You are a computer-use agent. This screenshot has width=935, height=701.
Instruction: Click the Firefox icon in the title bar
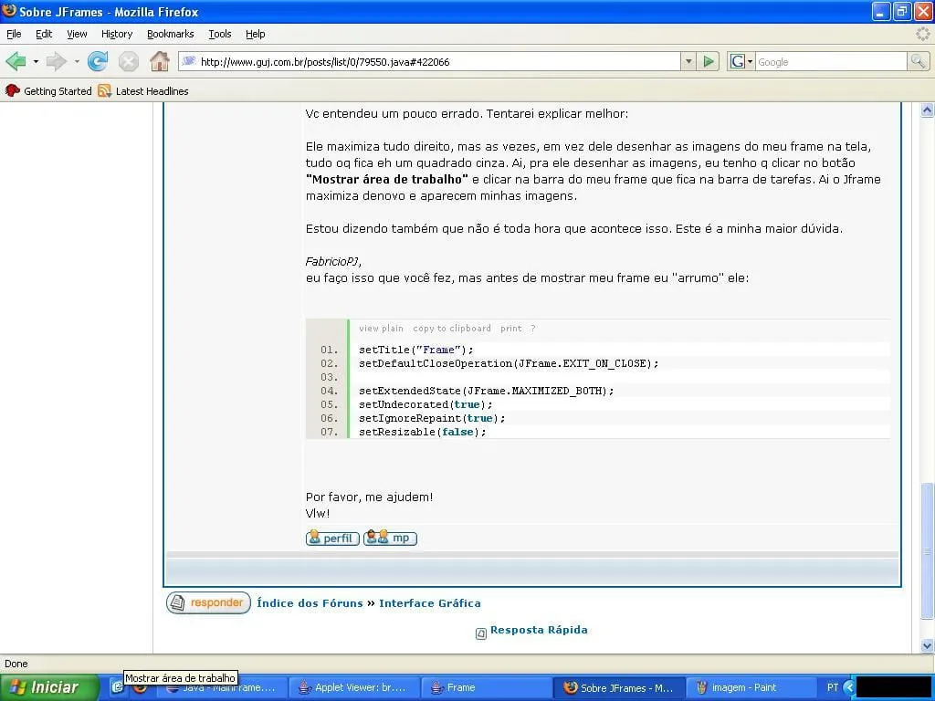(x=9, y=11)
